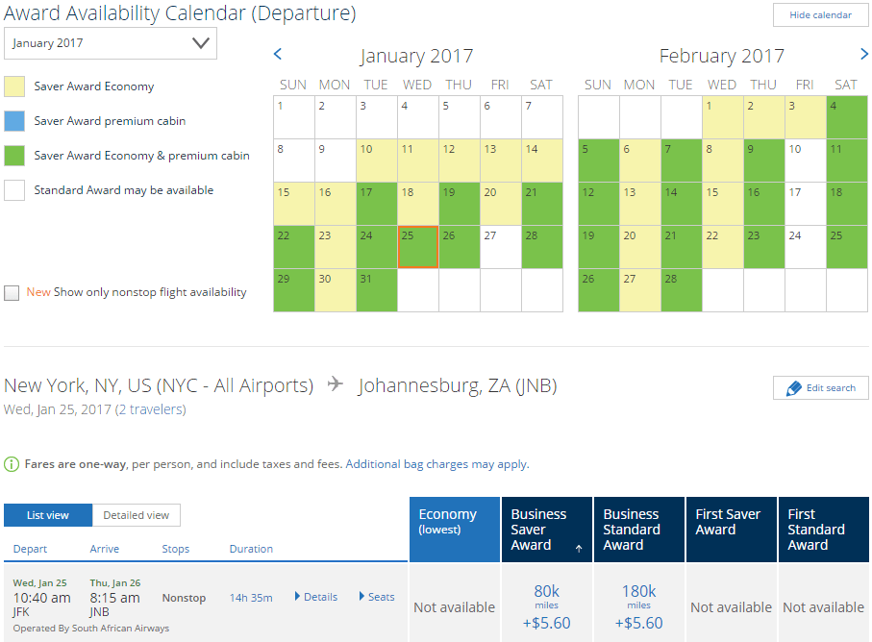Go to previous month with left arrow
Screen dimensions: 872x642
click(x=278, y=54)
